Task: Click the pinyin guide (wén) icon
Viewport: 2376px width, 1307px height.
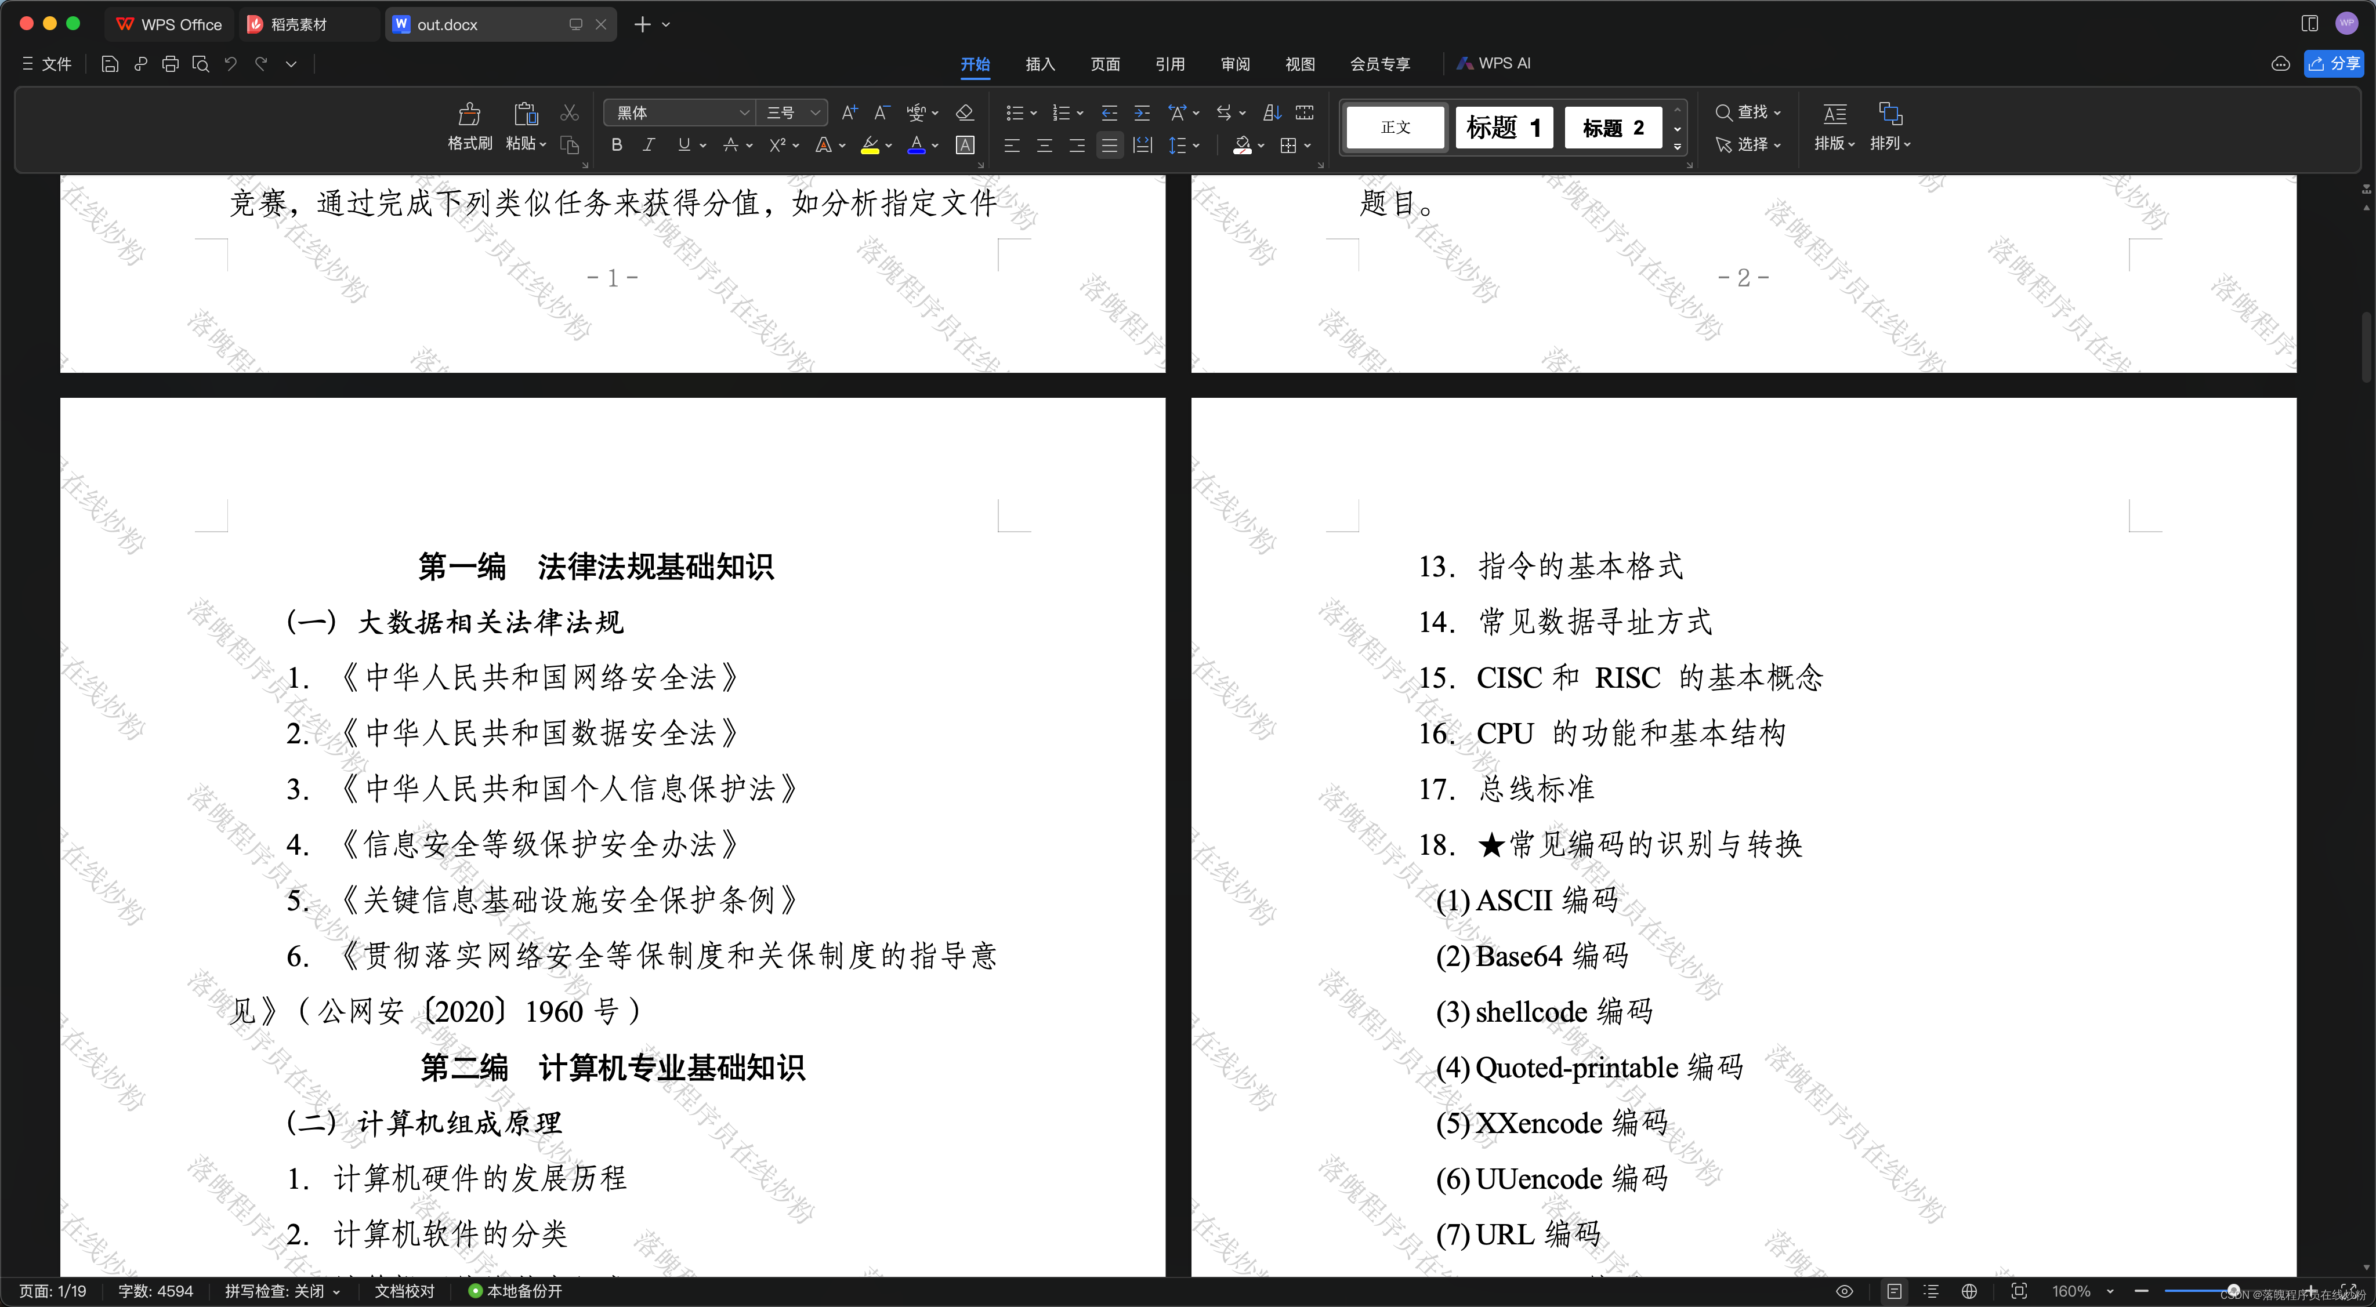Action: click(916, 112)
